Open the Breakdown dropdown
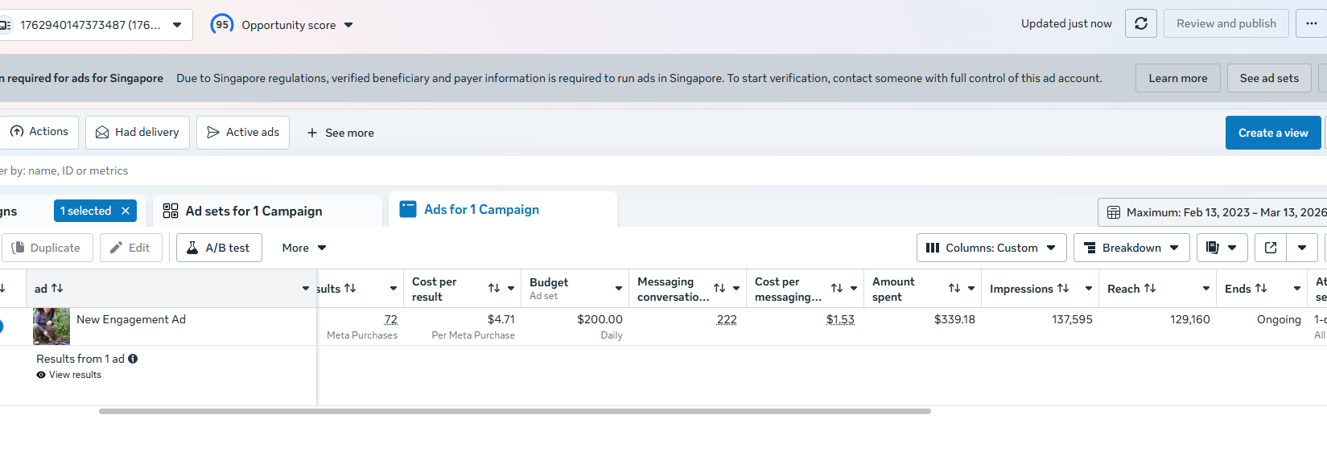 [1131, 248]
